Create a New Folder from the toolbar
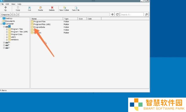The image size is (186, 112). 64,9
